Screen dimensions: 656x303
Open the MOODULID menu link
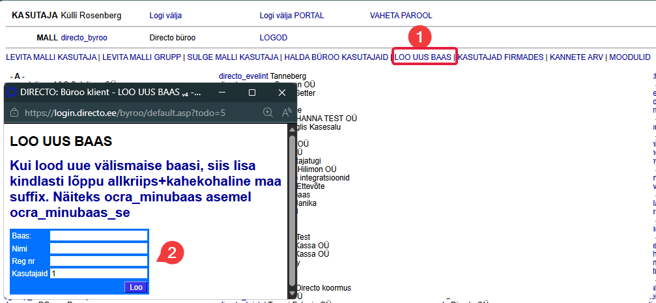(629, 57)
